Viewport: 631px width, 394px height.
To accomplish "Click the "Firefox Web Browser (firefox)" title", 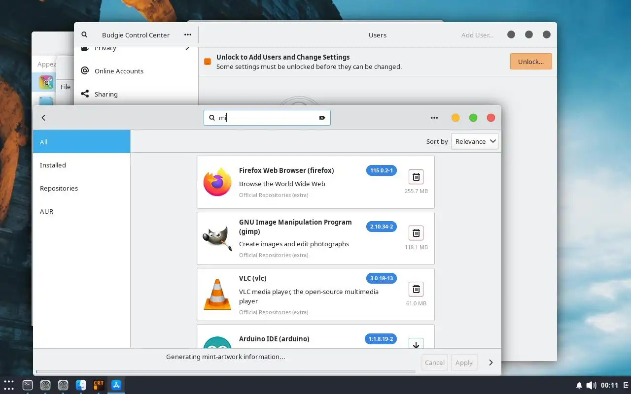I will coord(286,170).
